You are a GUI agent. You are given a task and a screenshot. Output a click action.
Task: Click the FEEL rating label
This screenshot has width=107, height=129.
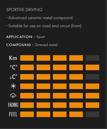pos(13,114)
